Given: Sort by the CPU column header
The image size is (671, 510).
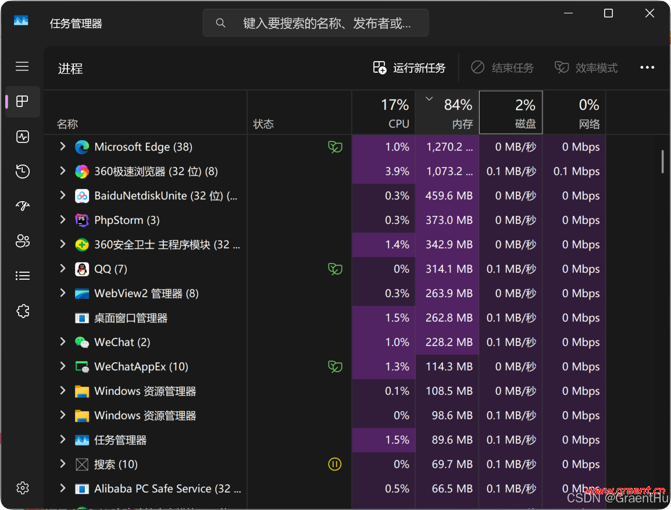Looking at the screenshot, I should [383, 112].
